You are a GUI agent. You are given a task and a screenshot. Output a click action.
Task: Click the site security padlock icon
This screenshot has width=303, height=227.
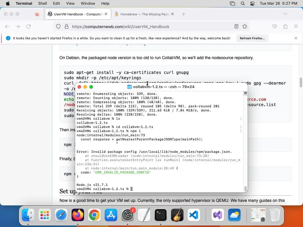point(67,26)
